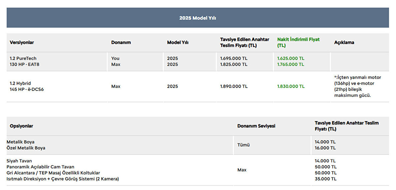Select the Versiyonlar column header
The image size is (396, 190).
[x=22, y=42]
